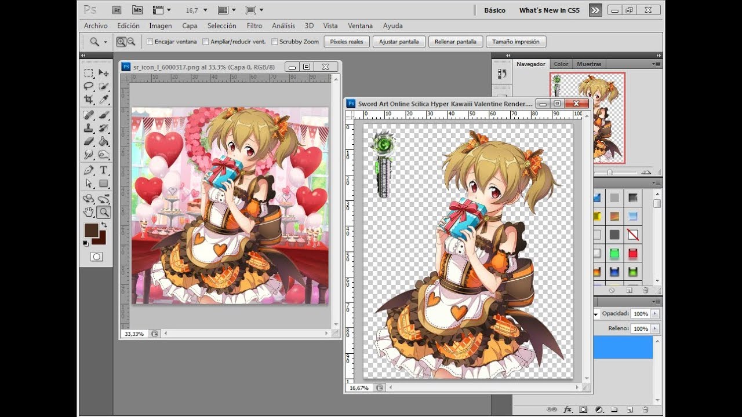Select the Lasso tool
This screenshot has width=742, height=417.
point(89,86)
